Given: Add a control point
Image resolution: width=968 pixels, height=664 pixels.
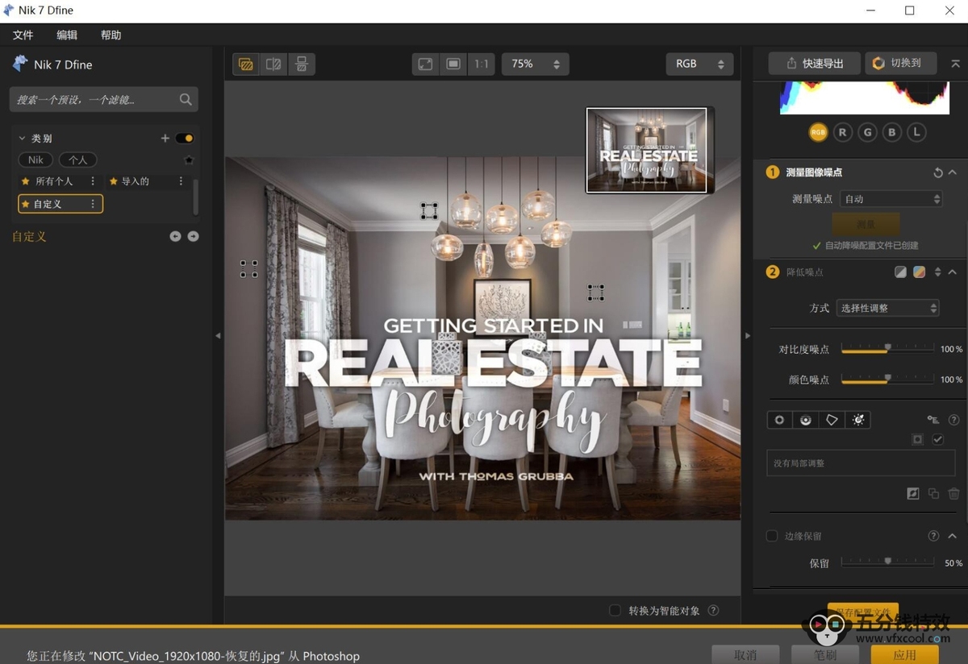Looking at the screenshot, I should pos(779,420).
